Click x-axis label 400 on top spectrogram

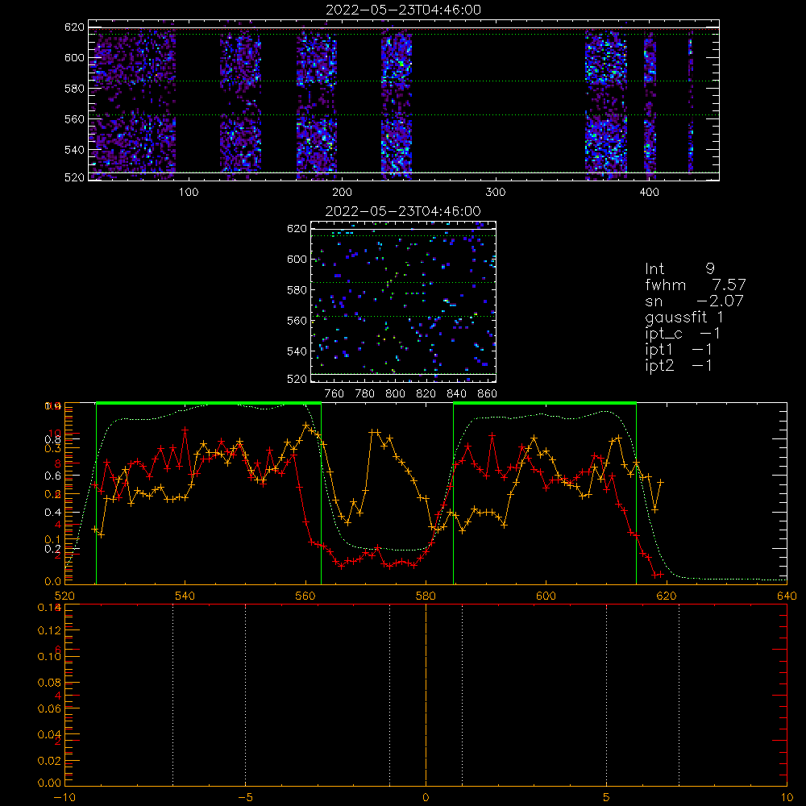pyautogui.click(x=649, y=193)
